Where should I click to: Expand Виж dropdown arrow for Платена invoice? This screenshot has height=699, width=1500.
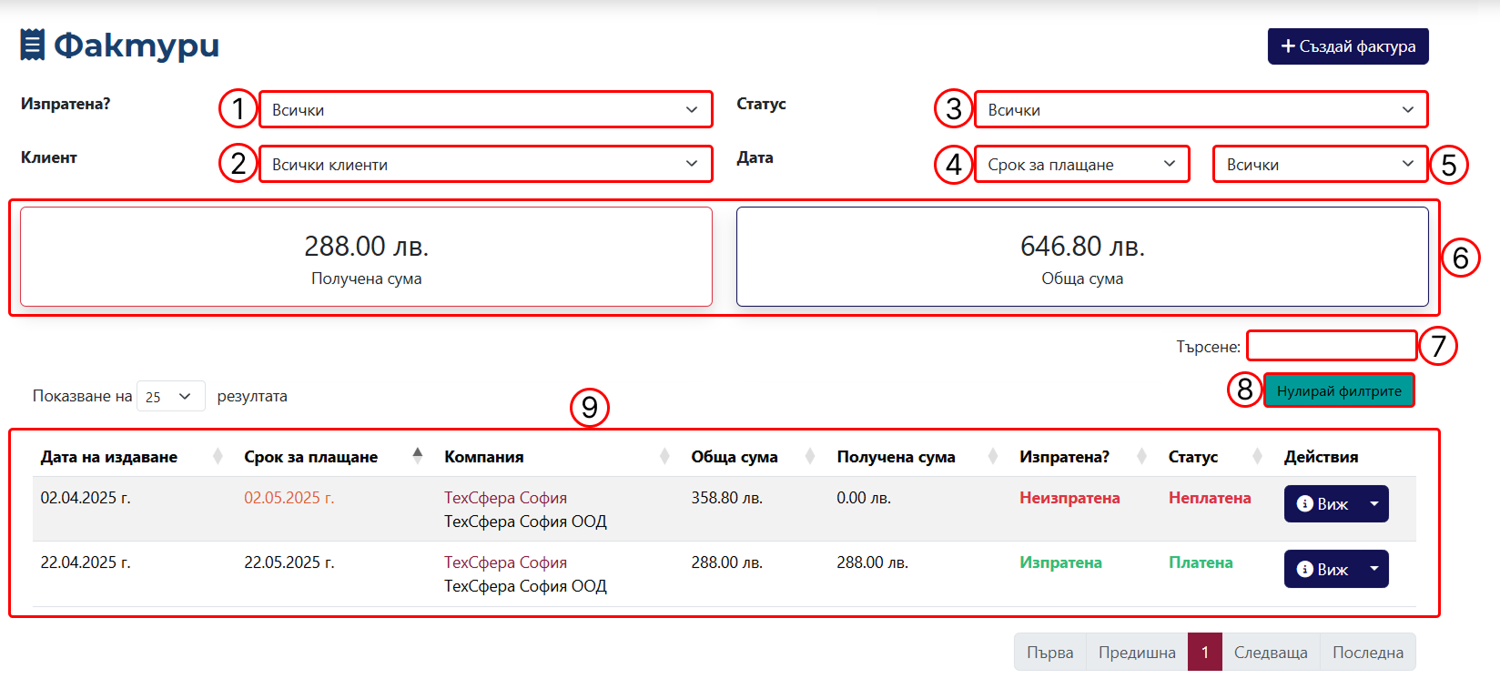(x=1374, y=569)
